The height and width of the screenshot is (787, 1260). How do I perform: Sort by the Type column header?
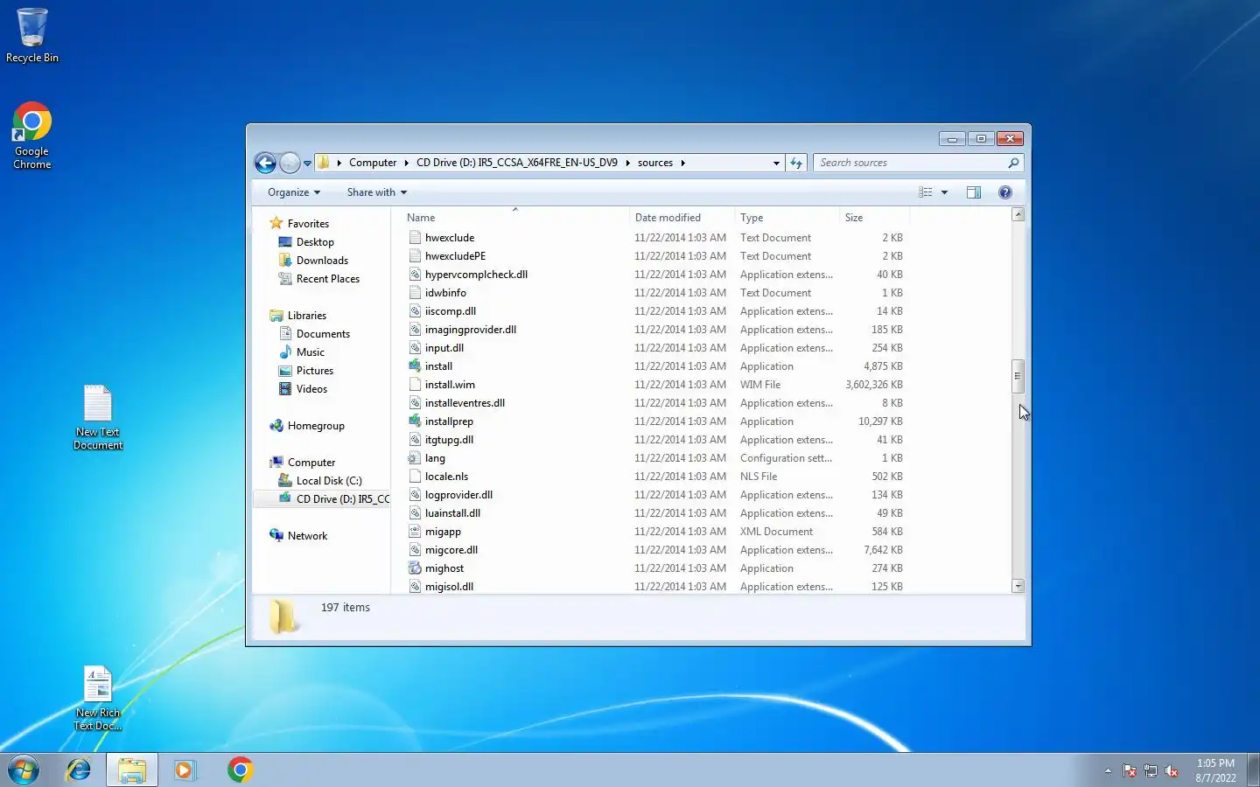pos(786,218)
